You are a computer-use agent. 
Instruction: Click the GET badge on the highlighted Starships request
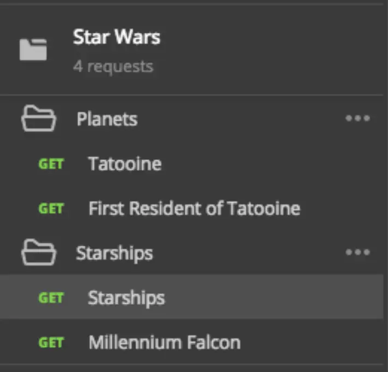pos(51,298)
